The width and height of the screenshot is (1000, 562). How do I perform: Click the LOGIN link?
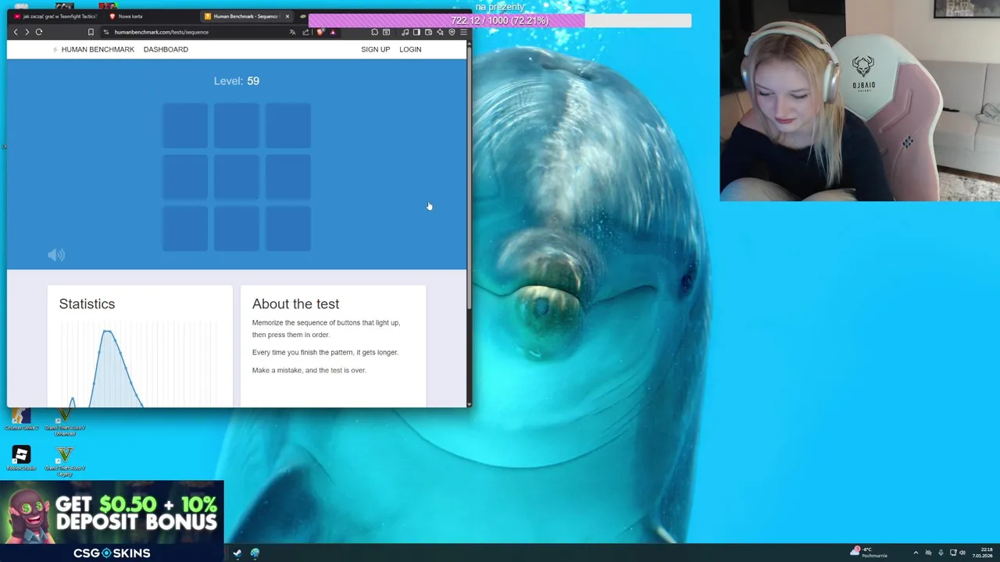click(410, 49)
